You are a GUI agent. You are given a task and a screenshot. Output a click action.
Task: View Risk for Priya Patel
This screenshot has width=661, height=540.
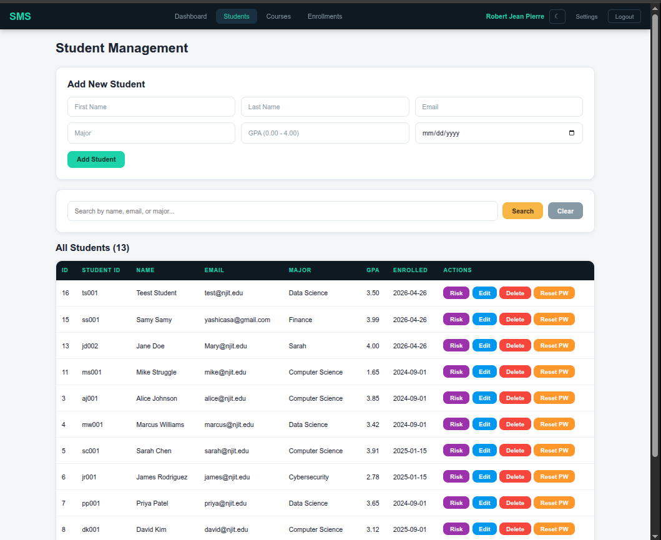(456, 503)
